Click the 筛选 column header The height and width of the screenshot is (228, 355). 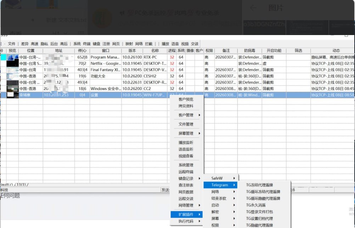(x=298, y=51)
